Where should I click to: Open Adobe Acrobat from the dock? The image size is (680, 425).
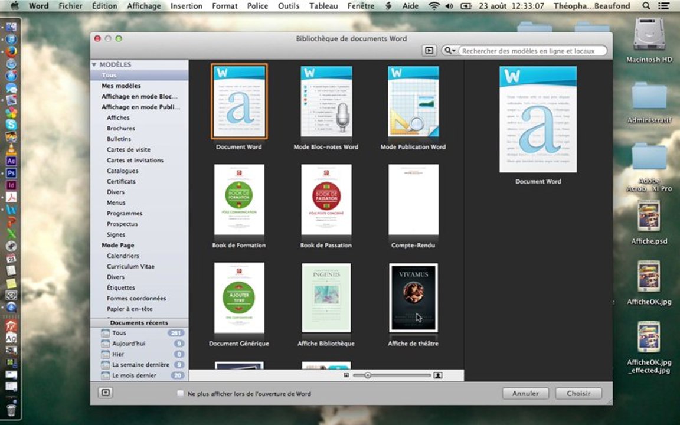(11, 197)
